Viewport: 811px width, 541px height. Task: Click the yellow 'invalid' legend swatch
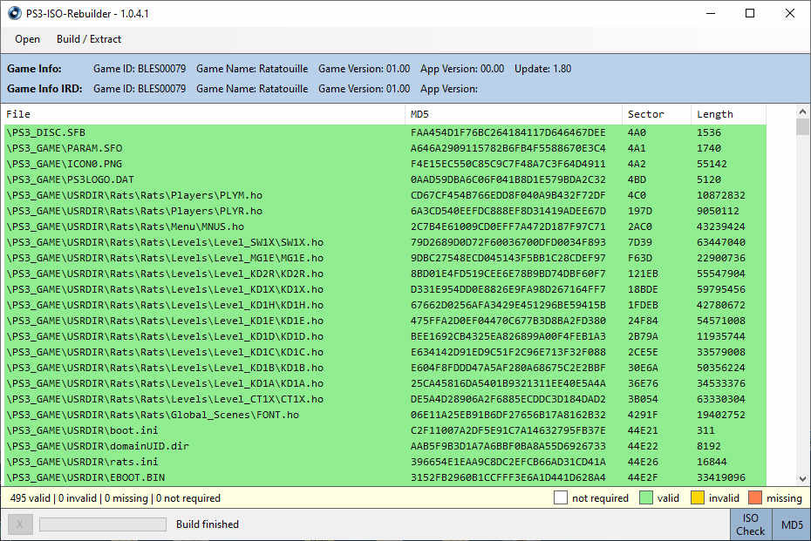(699, 498)
